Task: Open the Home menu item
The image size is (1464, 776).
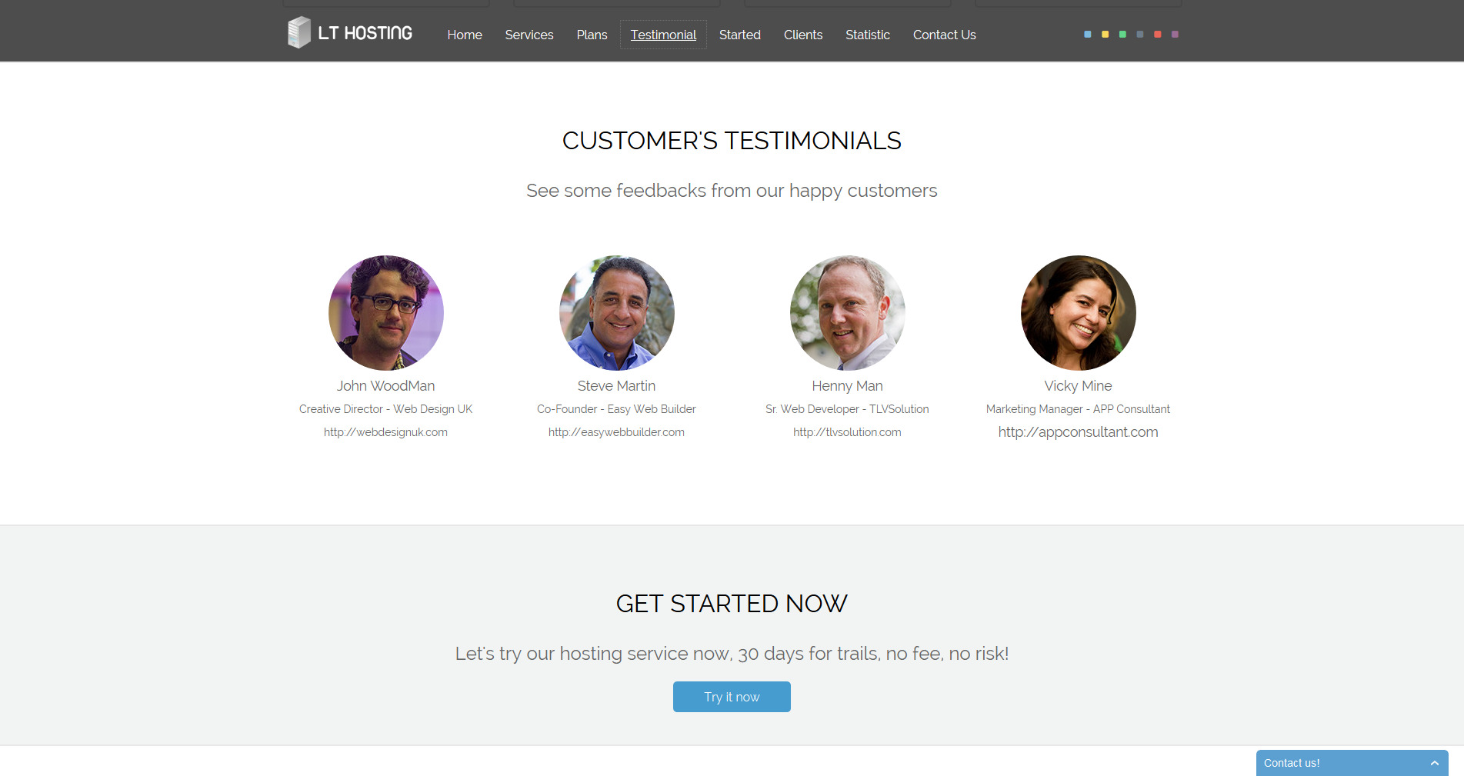Action: pos(465,35)
